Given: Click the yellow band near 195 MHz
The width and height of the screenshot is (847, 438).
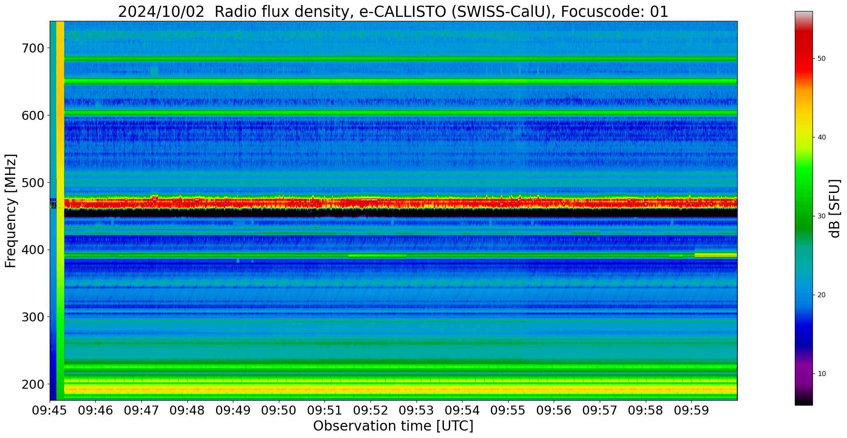Looking at the screenshot, I should 400,389.
